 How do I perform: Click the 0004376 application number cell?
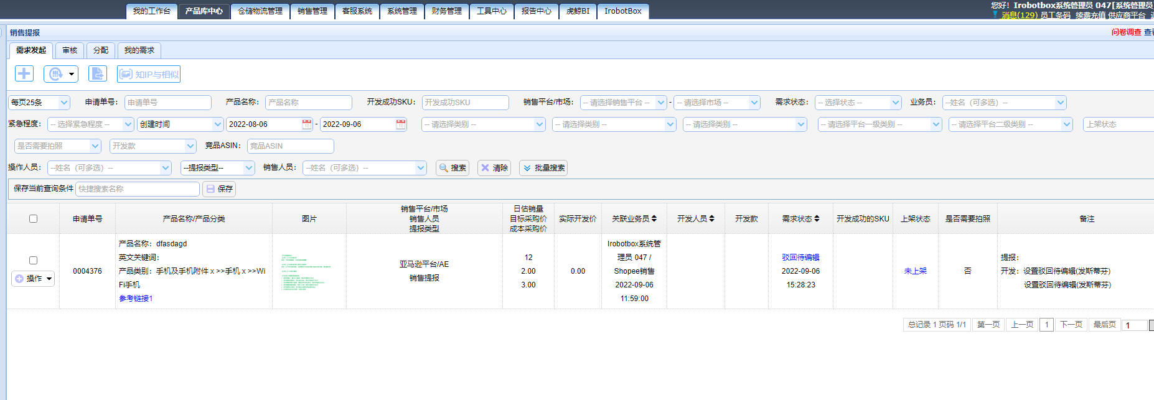[x=87, y=271]
